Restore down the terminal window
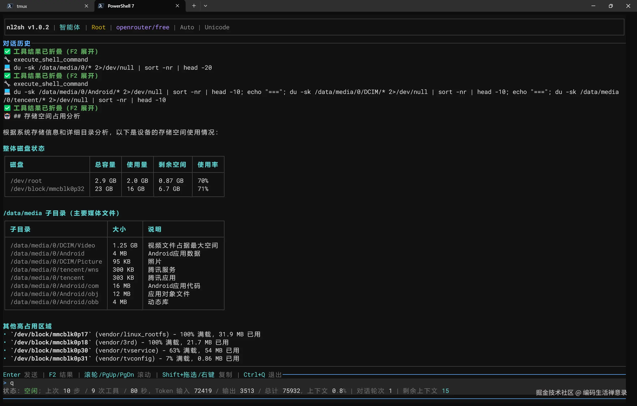 click(x=611, y=6)
